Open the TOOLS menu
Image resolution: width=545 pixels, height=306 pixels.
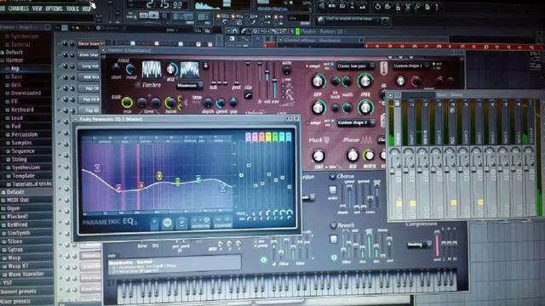pos(72,8)
